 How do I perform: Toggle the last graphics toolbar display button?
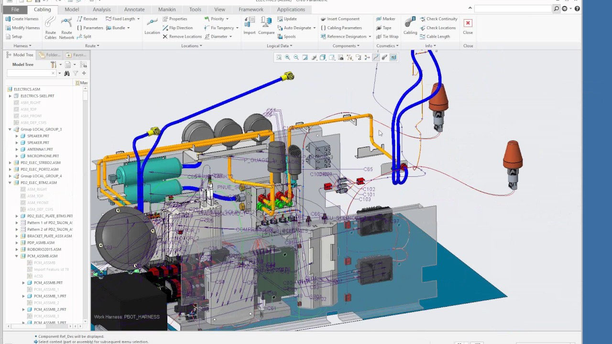click(393, 57)
